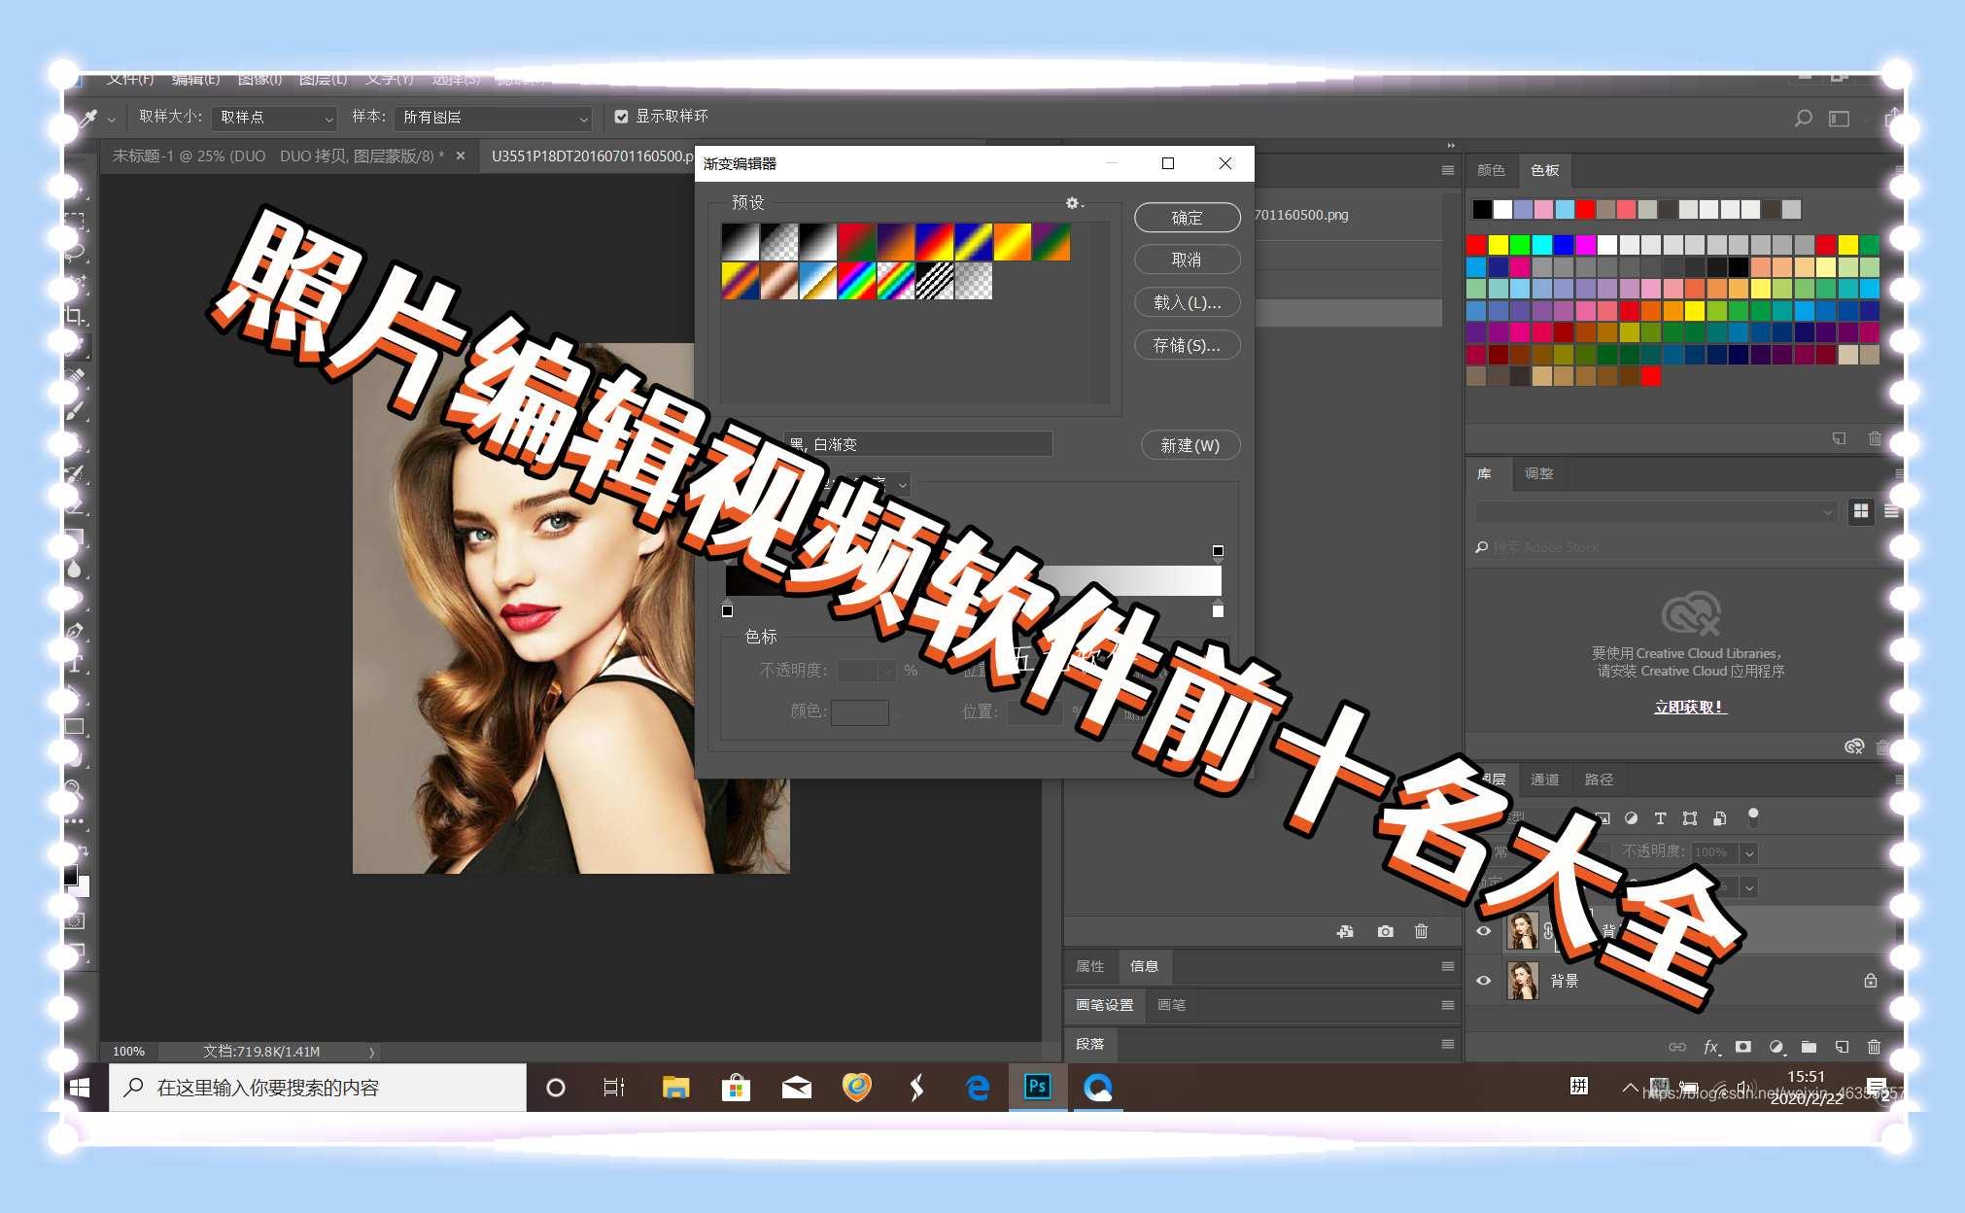Click the camera snapshot icon in history
1965x1213 pixels.
pyautogui.click(x=1385, y=931)
